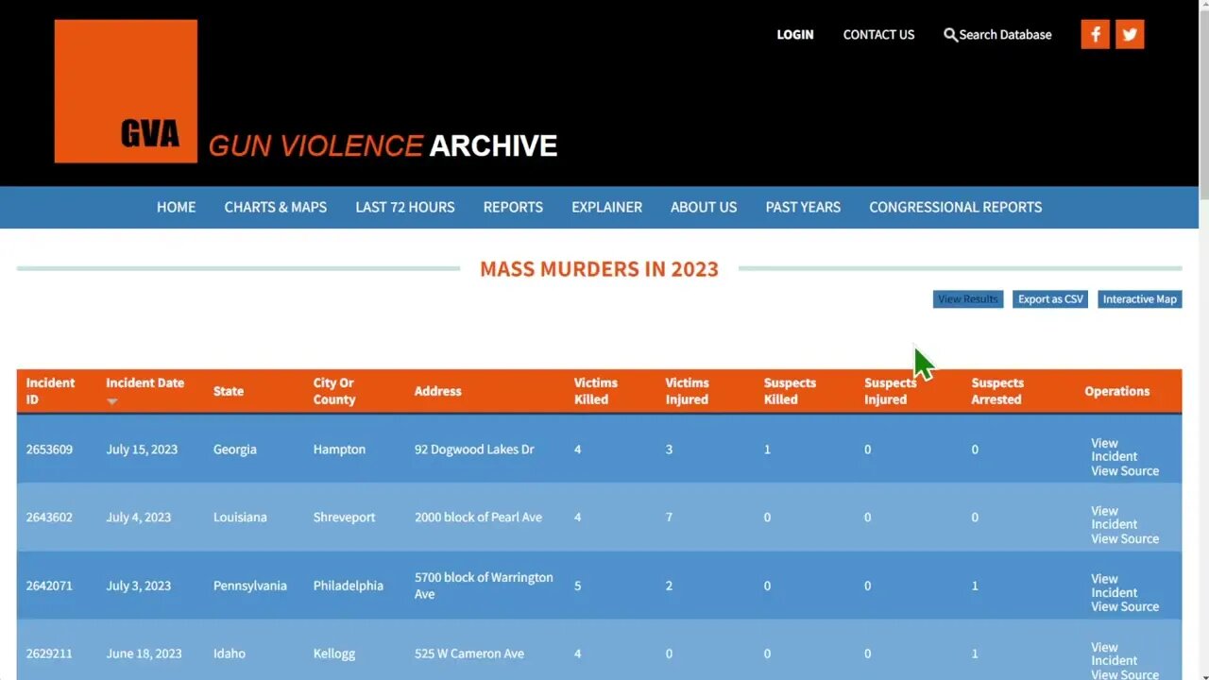The image size is (1209, 680).
Task: Click incident ID 2642071
Action: click(x=49, y=586)
